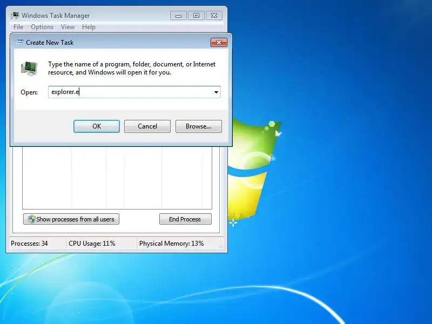Open the Browse... file picker
The height and width of the screenshot is (324, 432).
(198, 126)
